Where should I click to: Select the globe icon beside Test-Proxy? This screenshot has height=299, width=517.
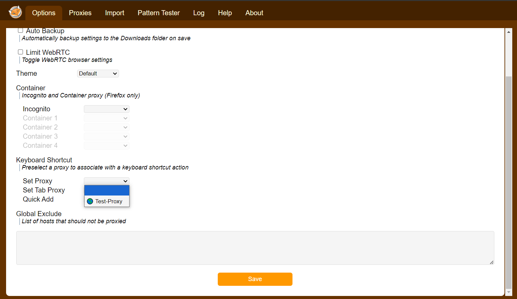click(90, 201)
